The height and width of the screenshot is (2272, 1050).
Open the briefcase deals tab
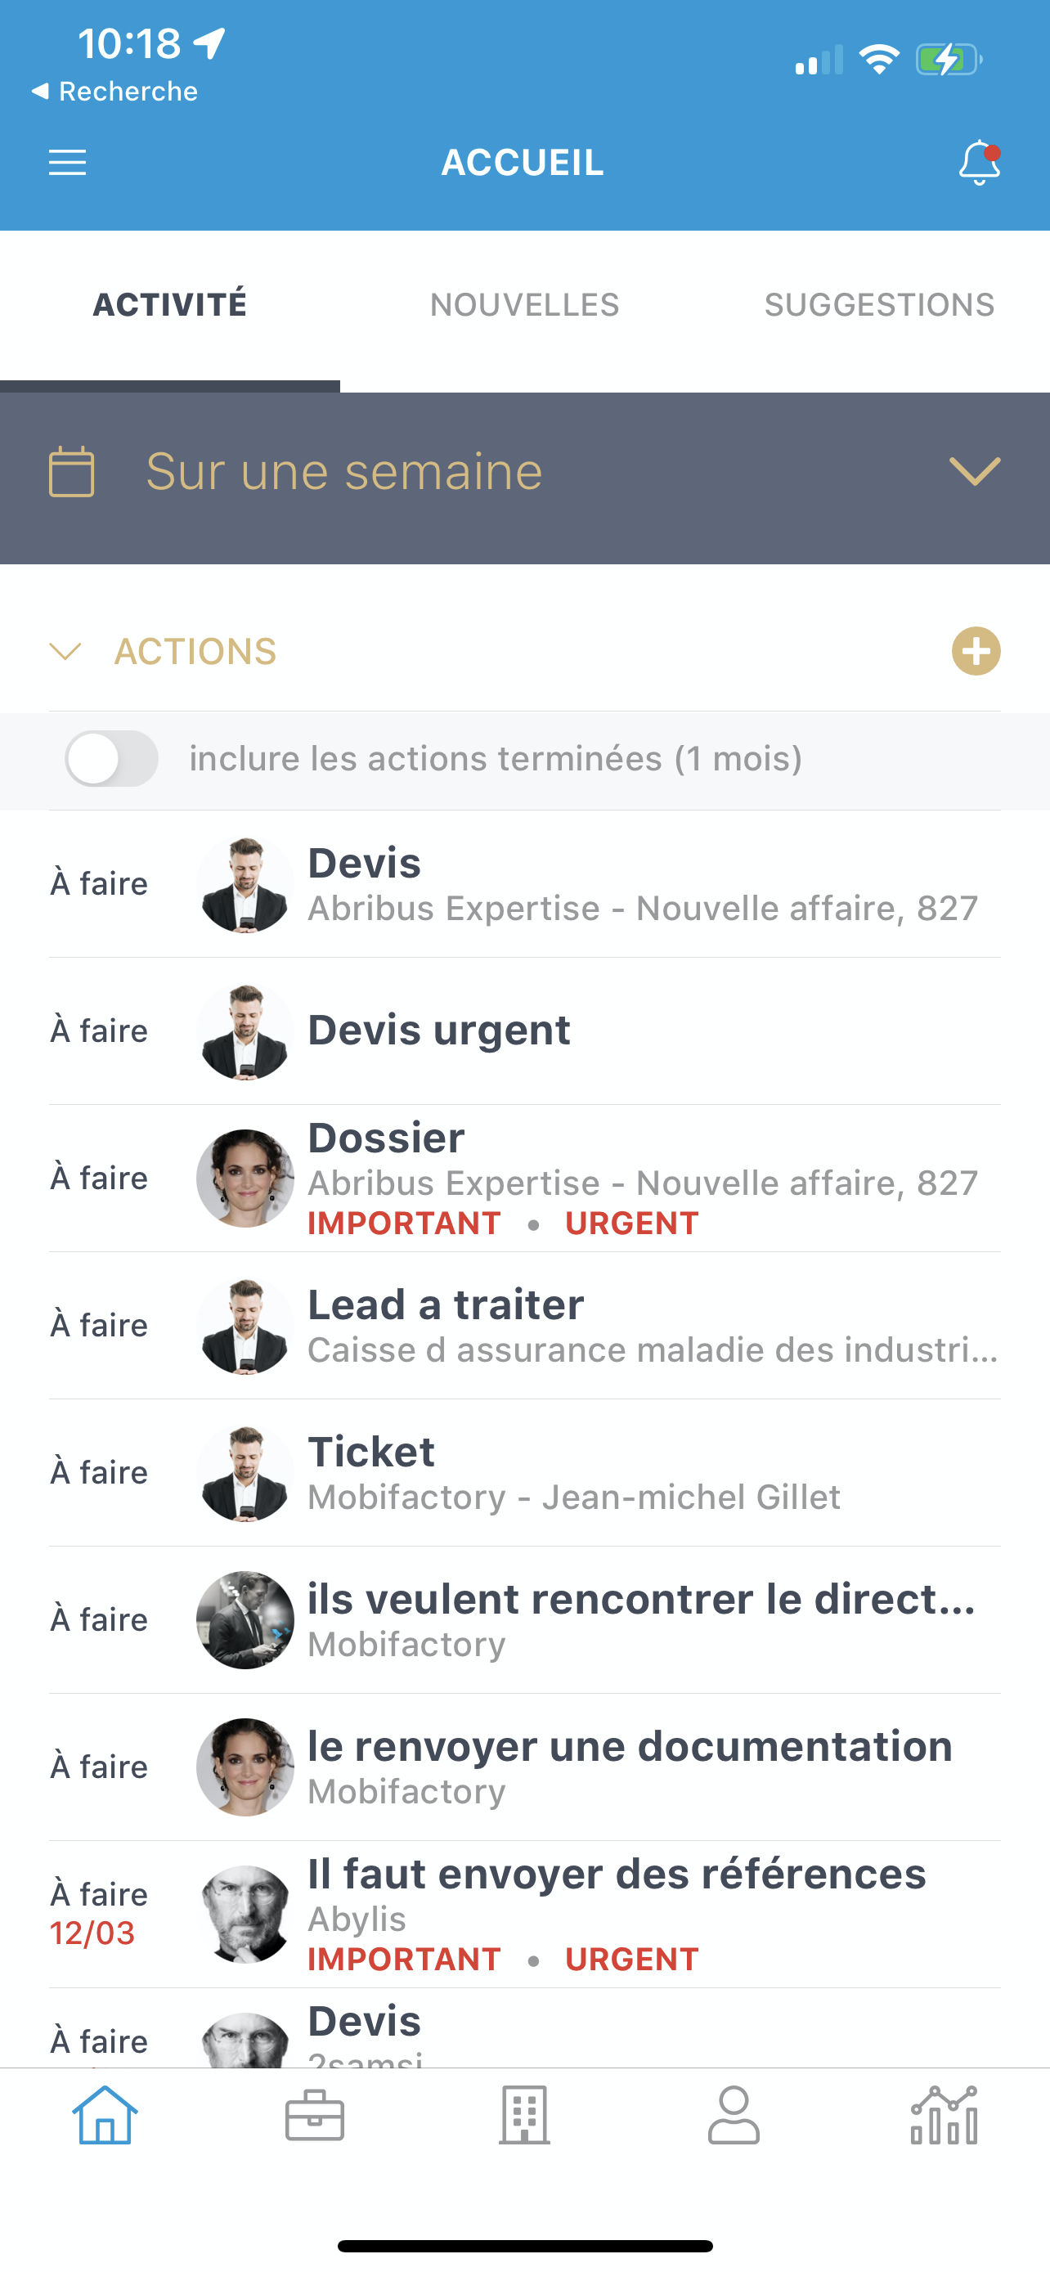click(x=315, y=2115)
